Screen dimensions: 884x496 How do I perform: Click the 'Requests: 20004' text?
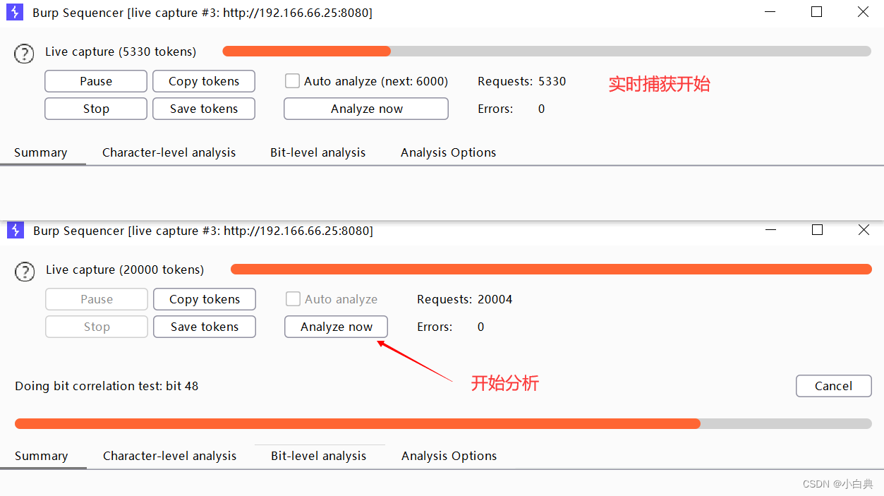pyautogui.click(x=465, y=299)
